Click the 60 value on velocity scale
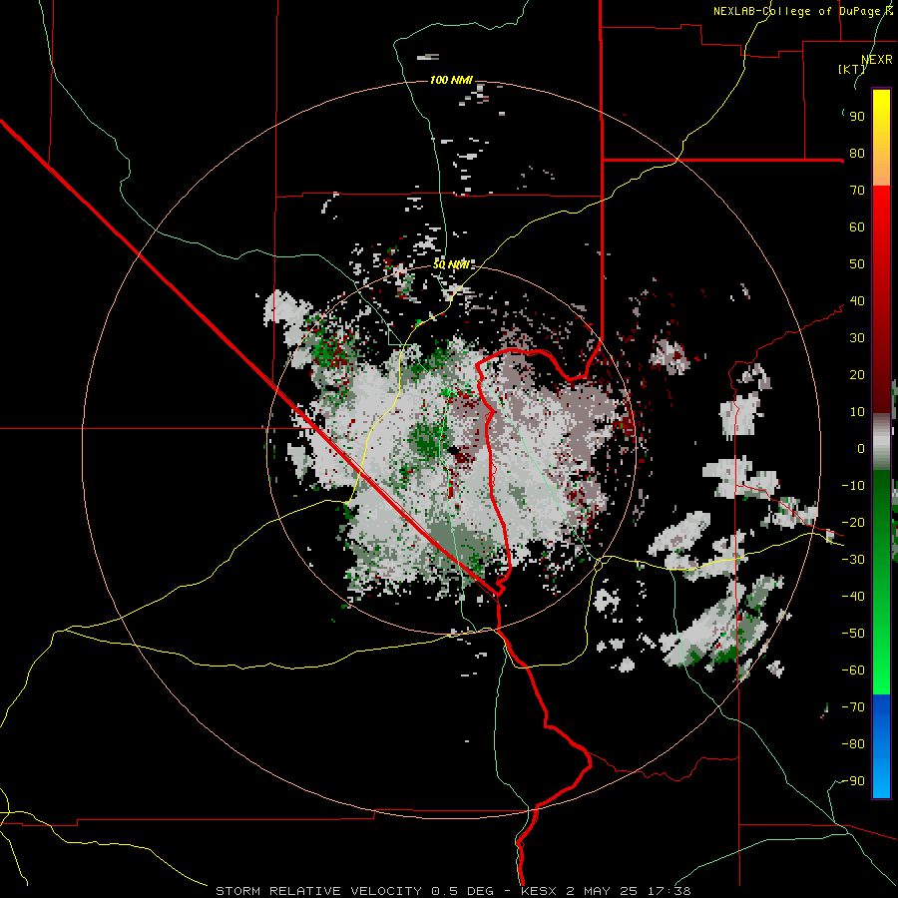The height and width of the screenshot is (898, 898). (x=857, y=227)
